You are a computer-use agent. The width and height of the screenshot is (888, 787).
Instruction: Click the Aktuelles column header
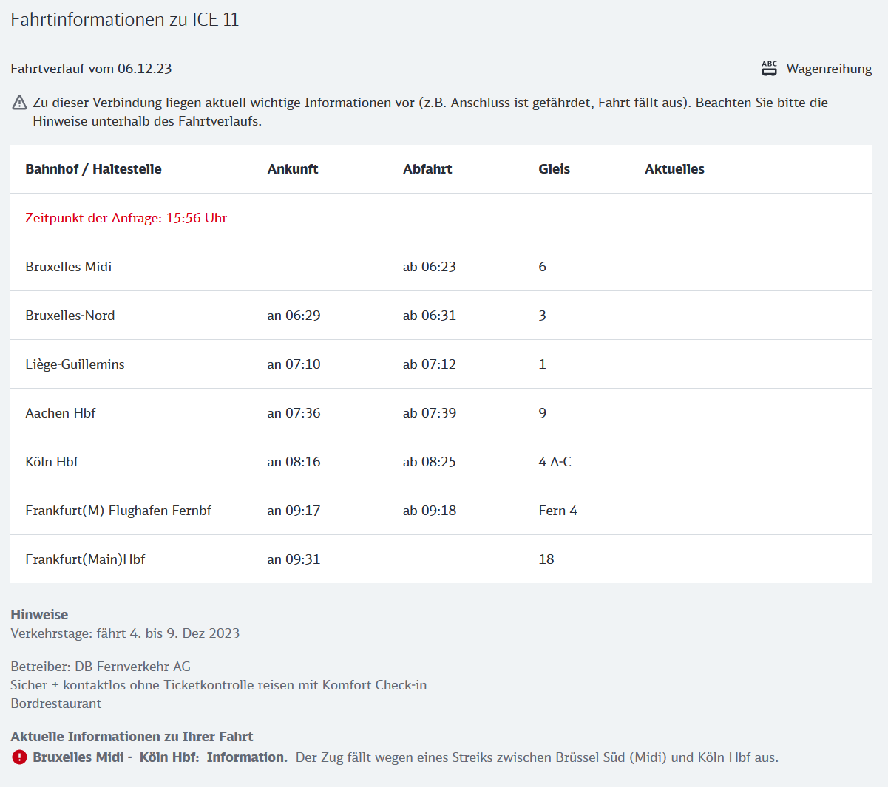coord(674,169)
